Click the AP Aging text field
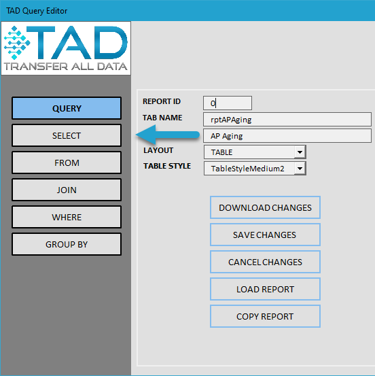This screenshot has width=375, height=376. point(287,136)
